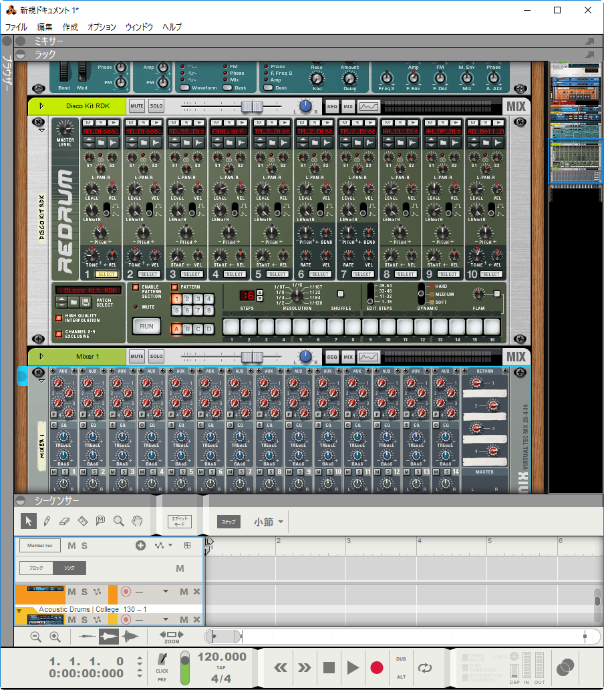
Task: Switch to ブロック block view
Action: tap(36, 568)
